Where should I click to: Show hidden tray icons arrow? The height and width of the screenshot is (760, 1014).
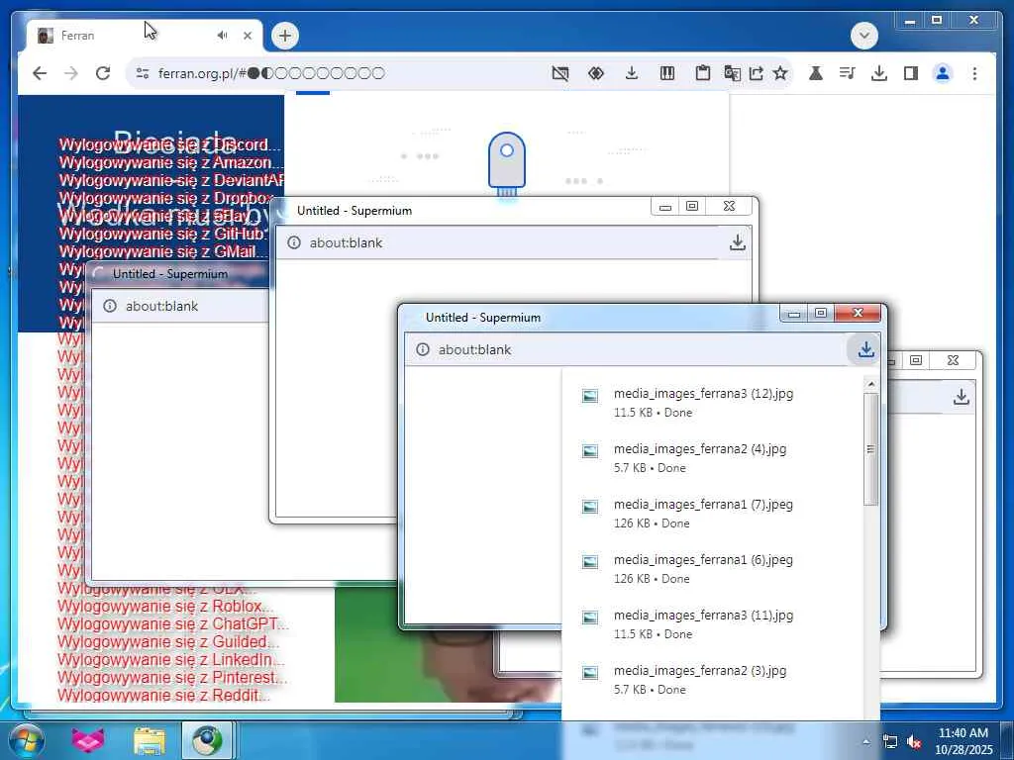865,742
